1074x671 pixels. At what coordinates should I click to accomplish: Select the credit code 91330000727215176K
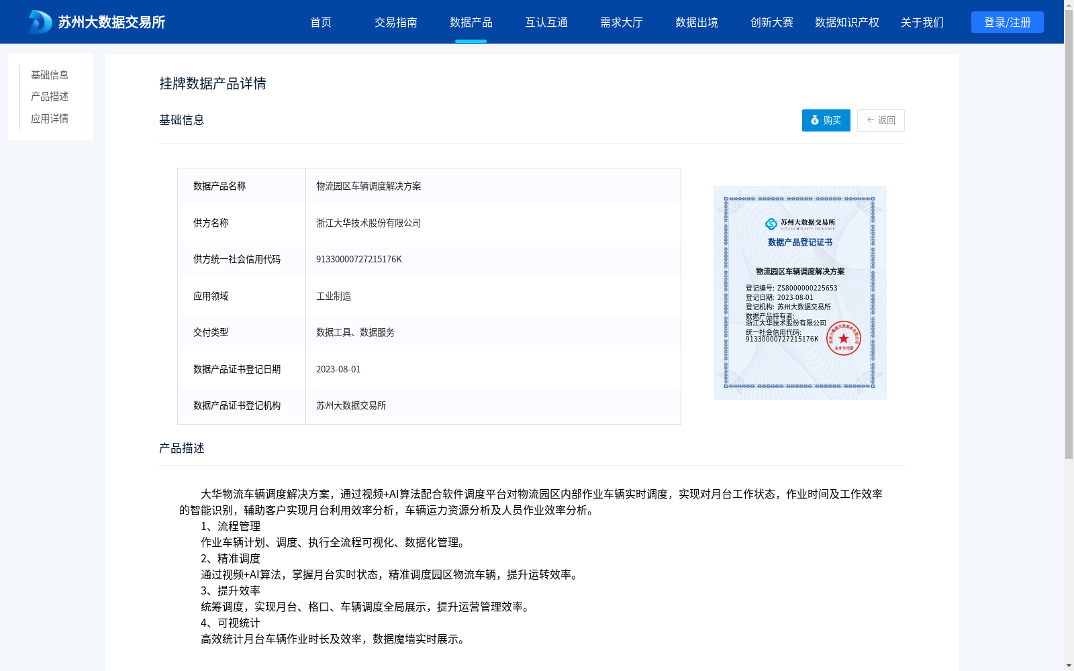pyautogui.click(x=359, y=260)
